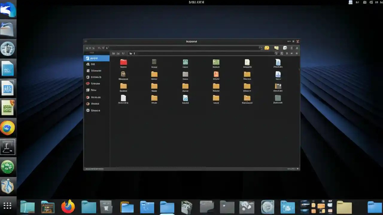Click the sticky note icon in the toolbar
383x215 pixels.
coord(276,48)
